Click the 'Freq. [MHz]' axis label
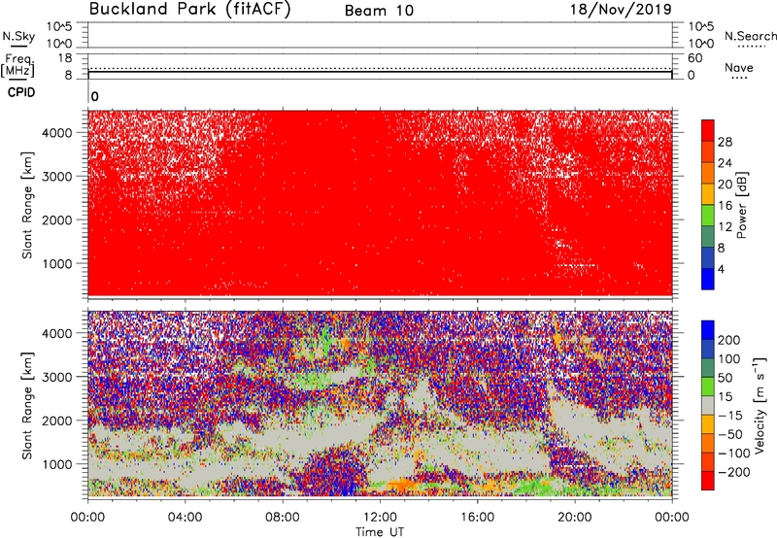Viewport: 777px width, 538px height. tap(17, 65)
